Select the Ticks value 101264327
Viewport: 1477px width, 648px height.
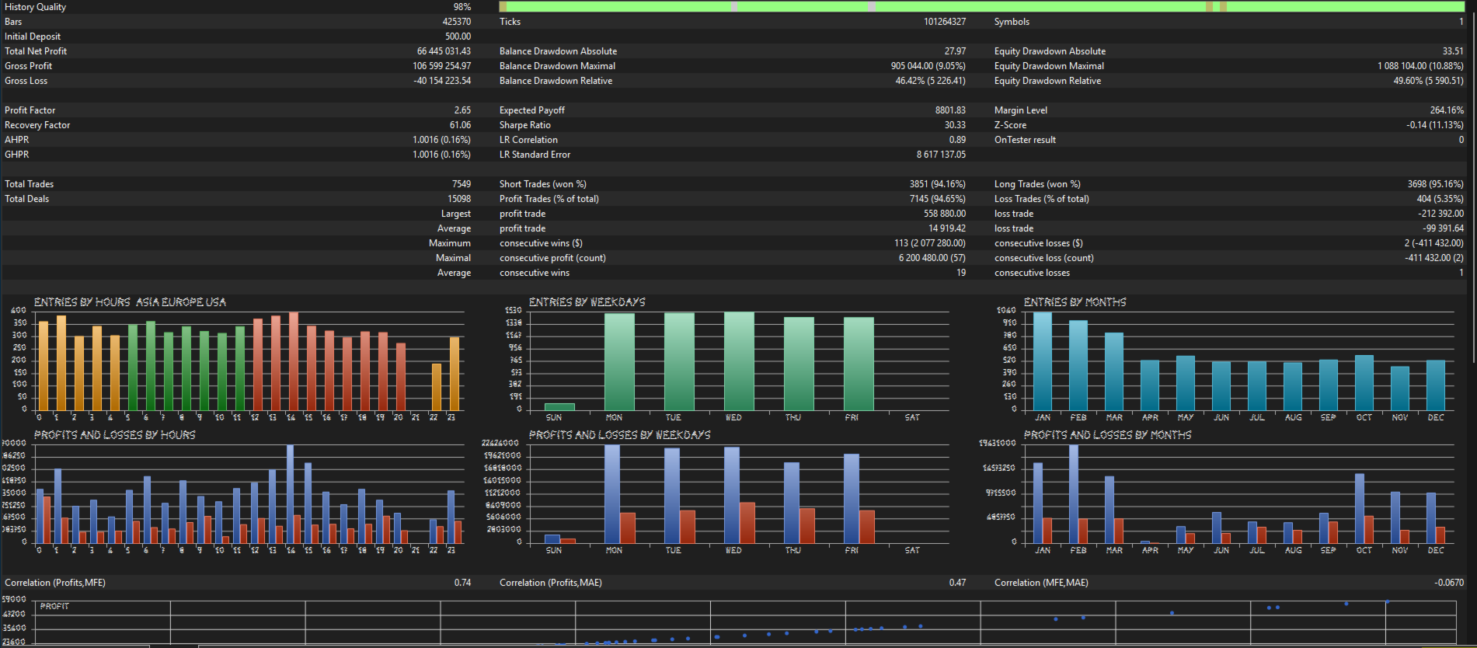945,22
